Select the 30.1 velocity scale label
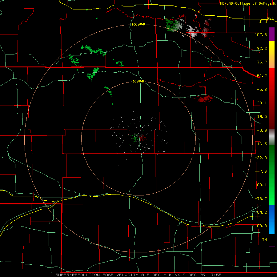277x277 pixels. [x=262, y=103]
